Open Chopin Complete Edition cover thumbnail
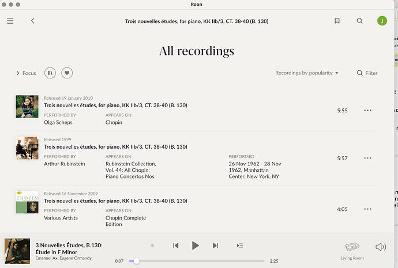The height and width of the screenshot is (268, 398). tap(27, 202)
